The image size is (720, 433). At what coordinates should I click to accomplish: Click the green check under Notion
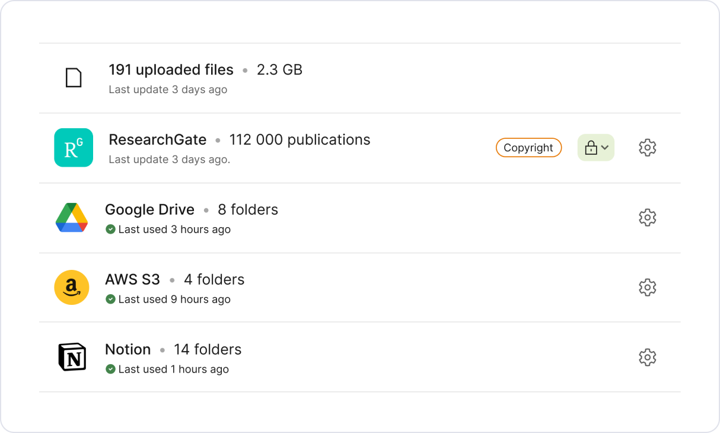(110, 369)
